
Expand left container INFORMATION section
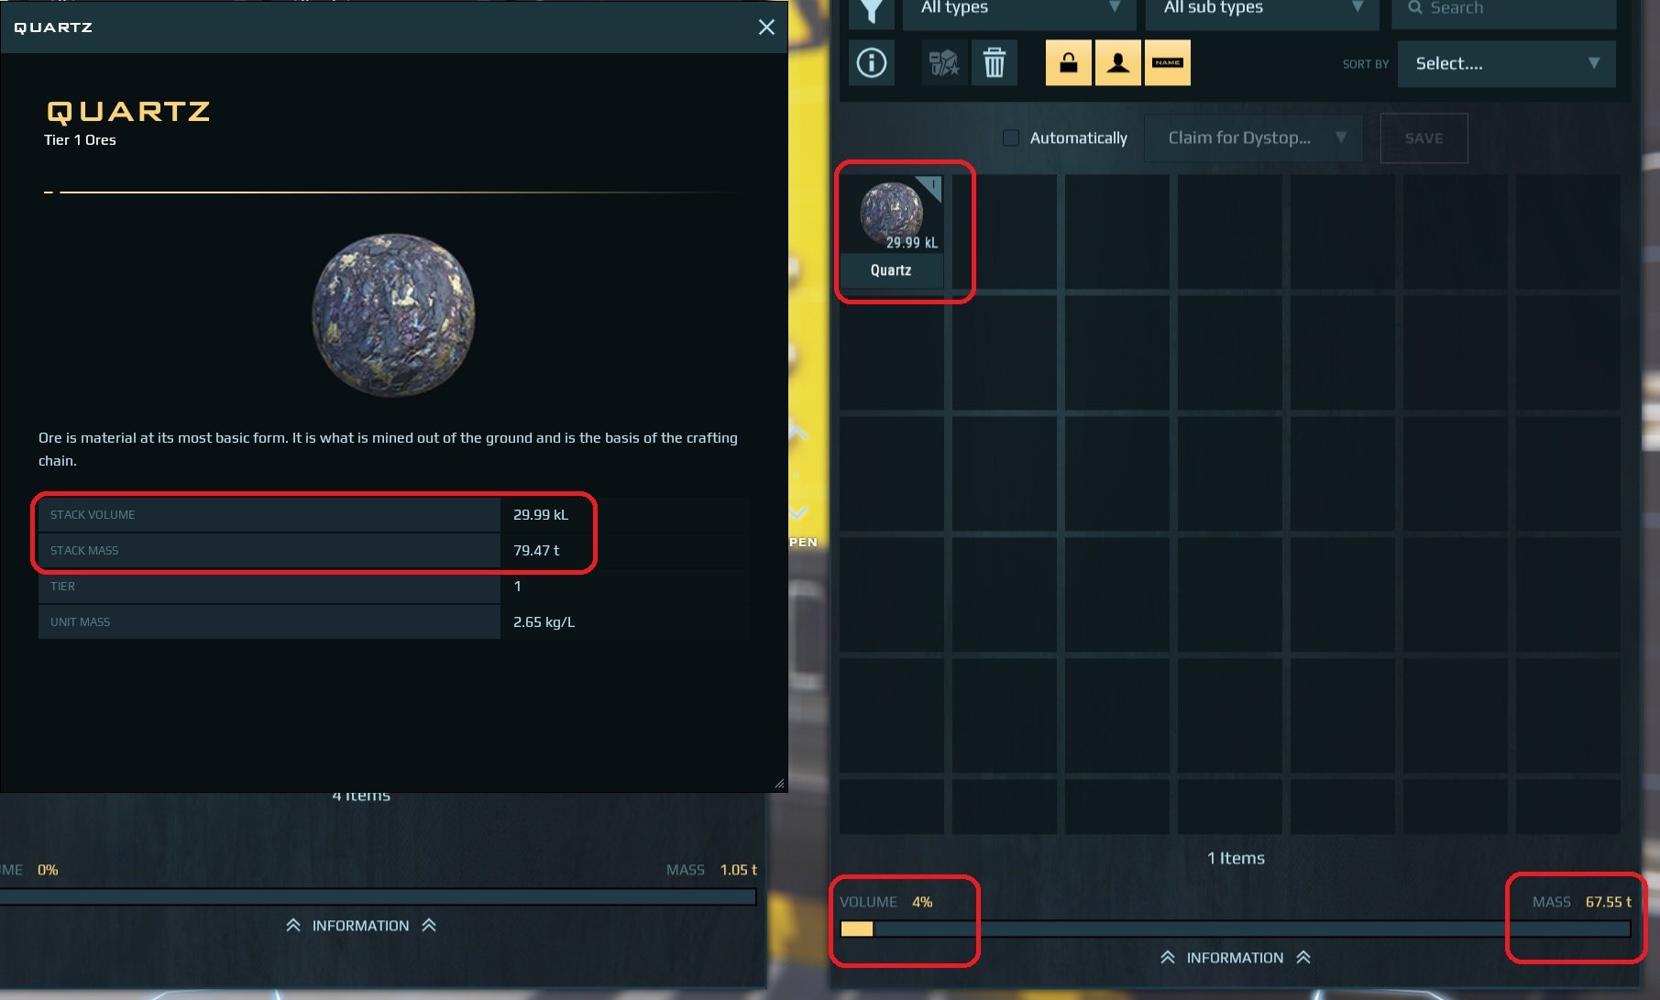click(x=360, y=926)
